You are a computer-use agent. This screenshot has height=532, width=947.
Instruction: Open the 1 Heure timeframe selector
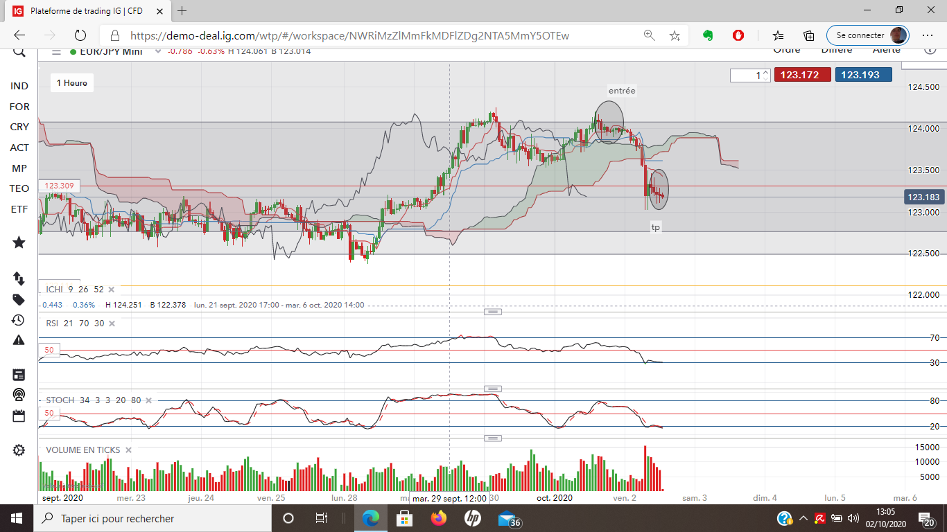tap(72, 83)
